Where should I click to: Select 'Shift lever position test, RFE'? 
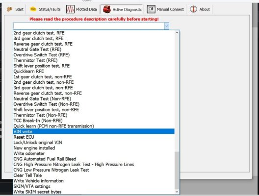click(x=94, y=66)
